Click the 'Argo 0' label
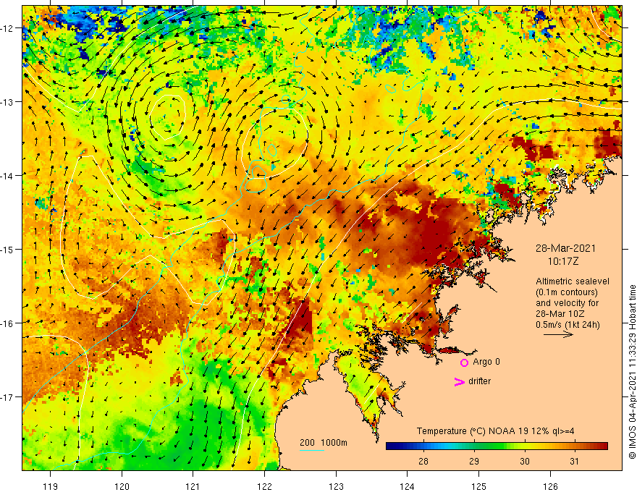 click(x=486, y=362)
